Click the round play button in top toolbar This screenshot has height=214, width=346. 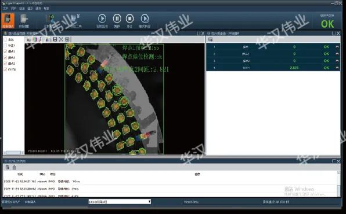(102, 19)
